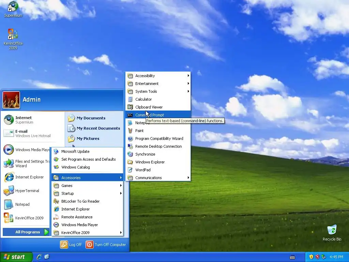
Task: Expand the Accessories submenu arrow
Action: (x=121, y=177)
